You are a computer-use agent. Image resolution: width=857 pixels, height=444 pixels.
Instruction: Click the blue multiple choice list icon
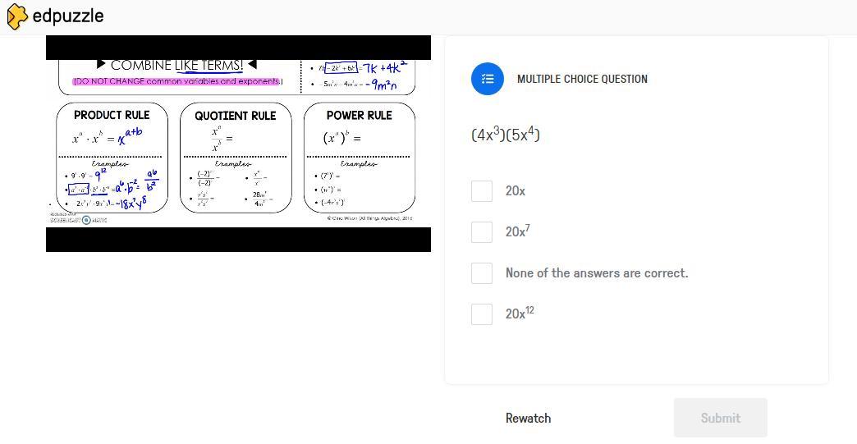coord(488,79)
